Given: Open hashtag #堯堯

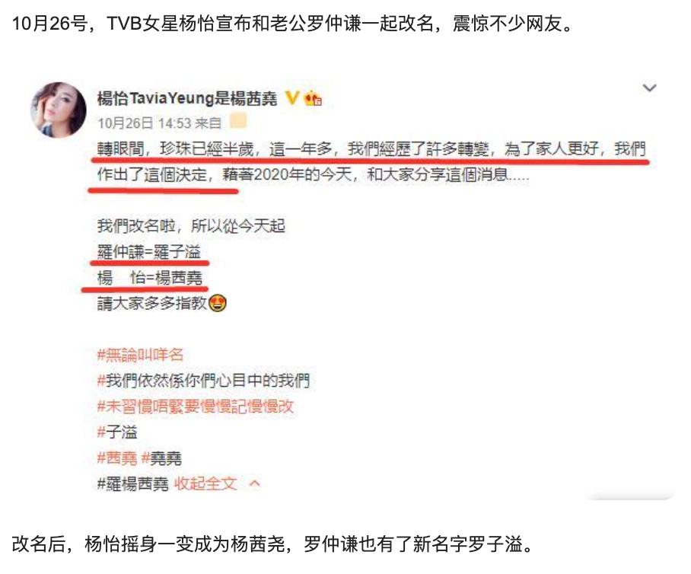Looking at the screenshot, I should [161, 458].
